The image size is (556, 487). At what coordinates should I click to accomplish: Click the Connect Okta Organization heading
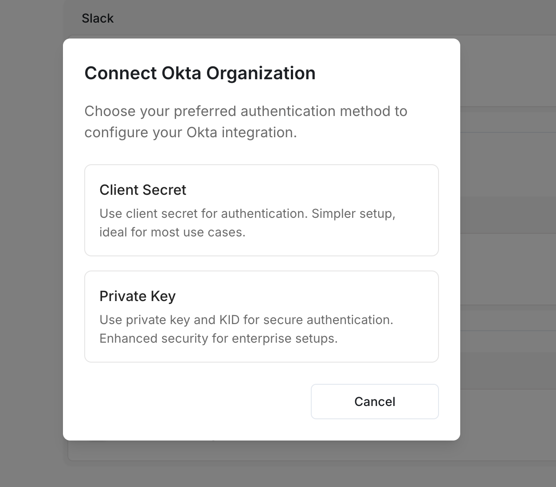pos(200,73)
